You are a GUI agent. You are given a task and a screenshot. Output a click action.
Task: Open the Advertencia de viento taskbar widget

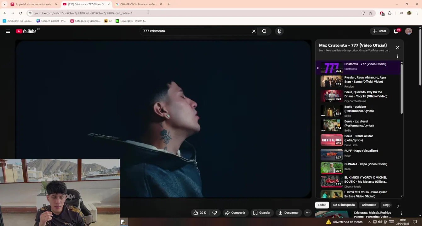tap(344, 222)
